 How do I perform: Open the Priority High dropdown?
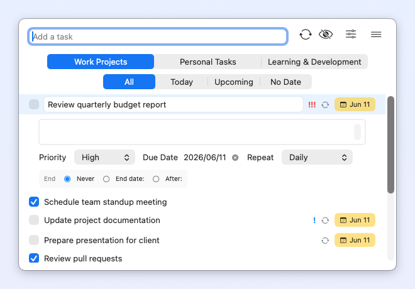click(104, 157)
